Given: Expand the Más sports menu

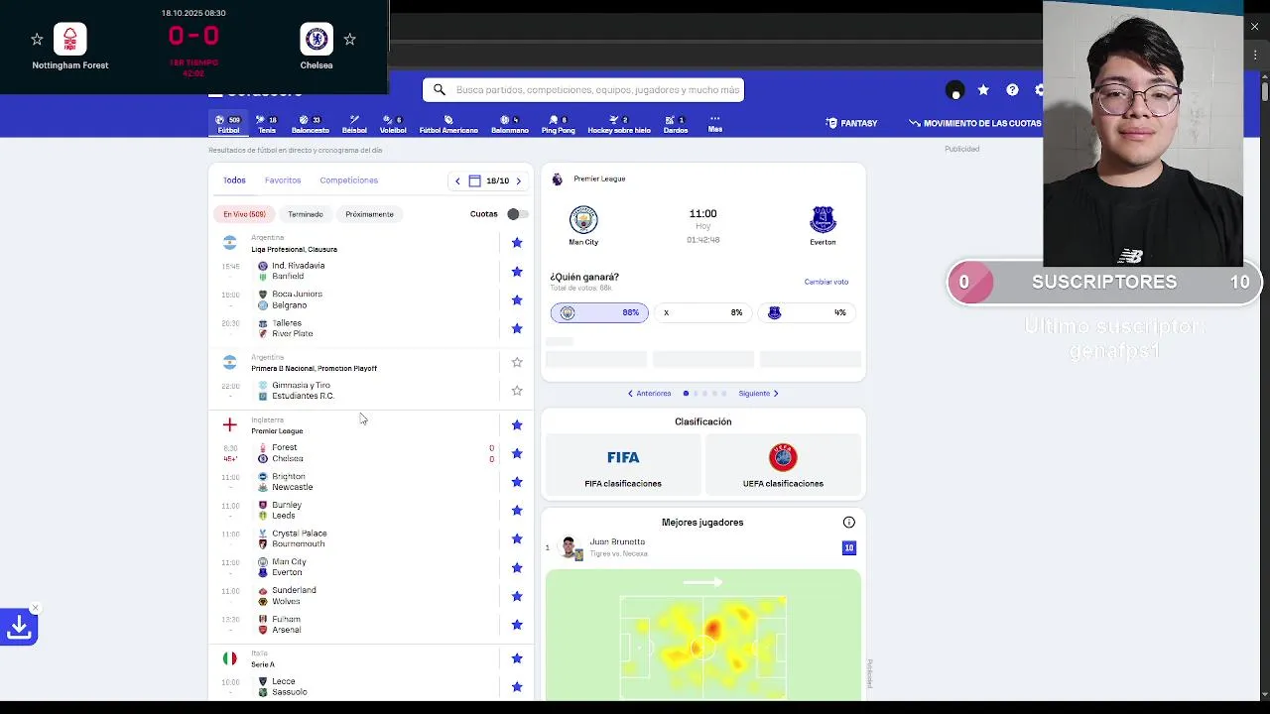Looking at the screenshot, I should tap(714, 124).
